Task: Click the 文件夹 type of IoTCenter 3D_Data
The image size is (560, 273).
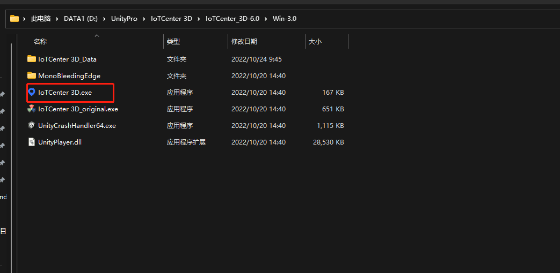Action: (177, 59)
